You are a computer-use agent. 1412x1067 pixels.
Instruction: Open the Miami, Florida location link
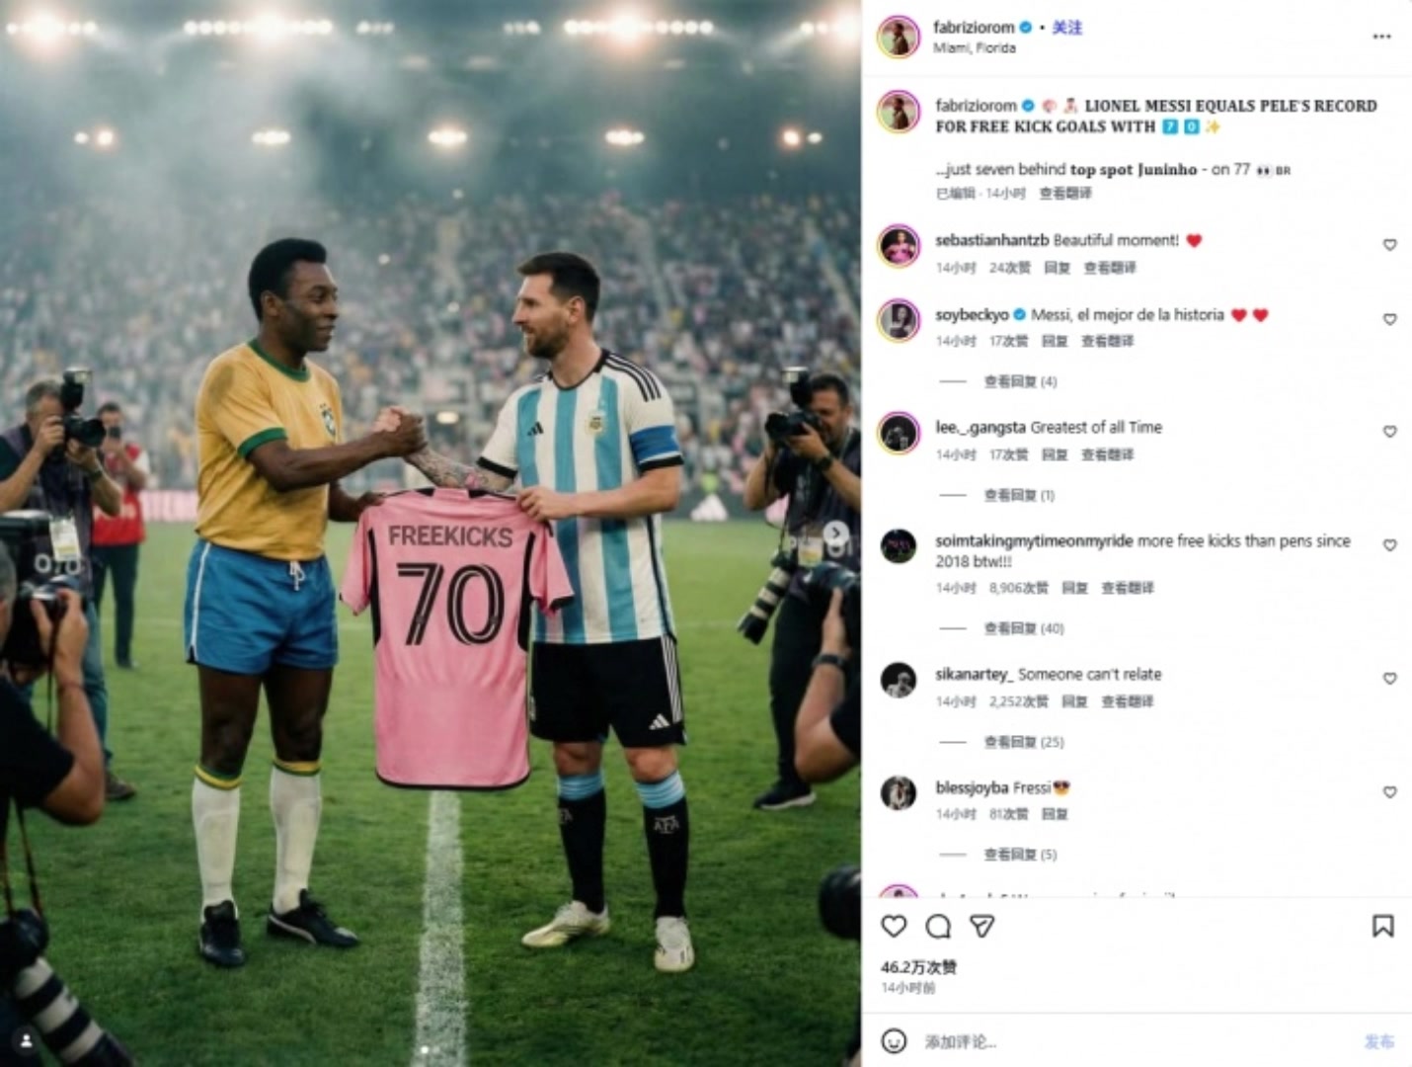(x=974, y=47)
